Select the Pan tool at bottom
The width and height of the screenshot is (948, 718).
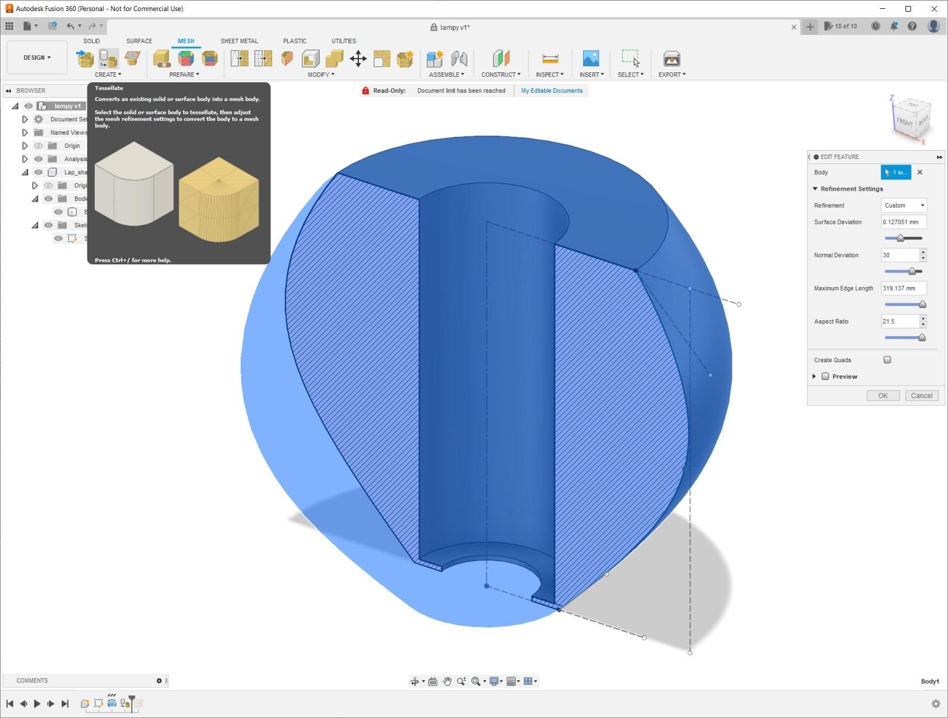(x=447, y=681)
